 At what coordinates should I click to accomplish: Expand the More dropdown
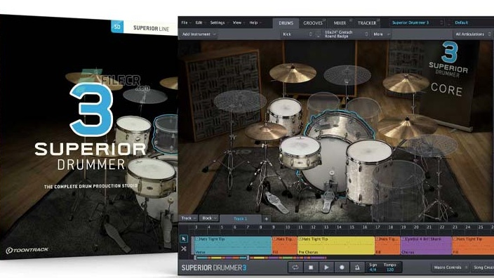[x=382, y=34]
